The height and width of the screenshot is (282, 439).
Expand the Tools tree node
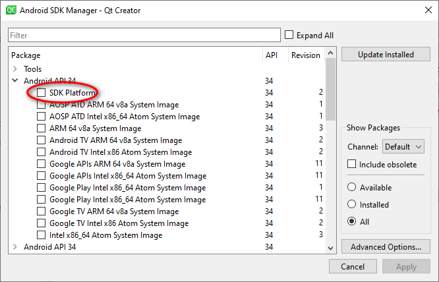point(15,69)
